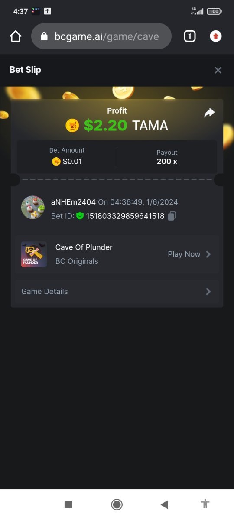
Task: Tap the Android back navigation button
Action: (x=164, y=504)
